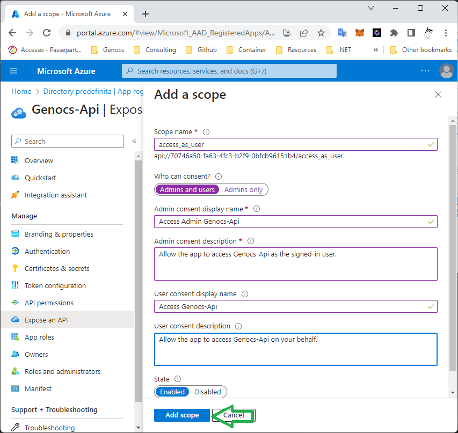The height and width of the screenshot is (433, 458).
Task: Bookmark this page with the star icon
Action: 321,33
